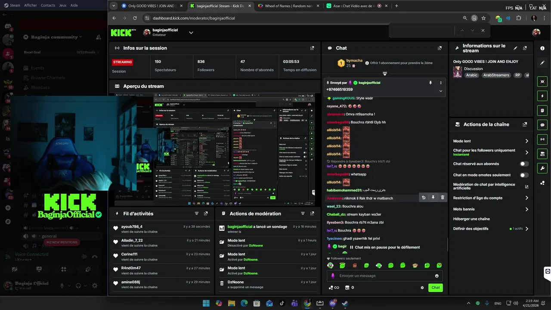
Task: Pop out Actions de la chaîne panel
Action: click(x=525, y=124)
